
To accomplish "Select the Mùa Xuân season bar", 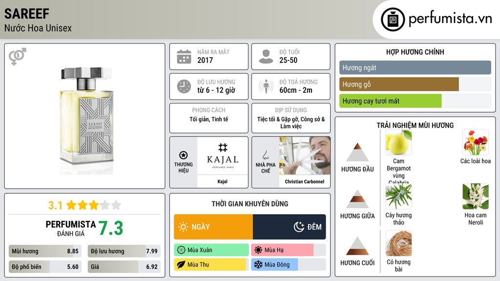I will click(211, 250).
